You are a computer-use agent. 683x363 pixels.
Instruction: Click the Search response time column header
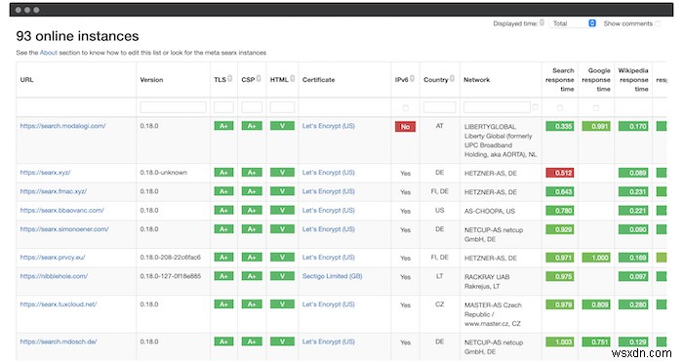tap(560, 80)
